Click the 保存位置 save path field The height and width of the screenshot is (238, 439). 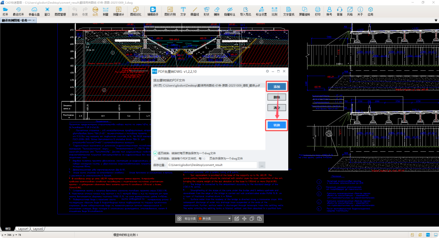coord(212,165)
